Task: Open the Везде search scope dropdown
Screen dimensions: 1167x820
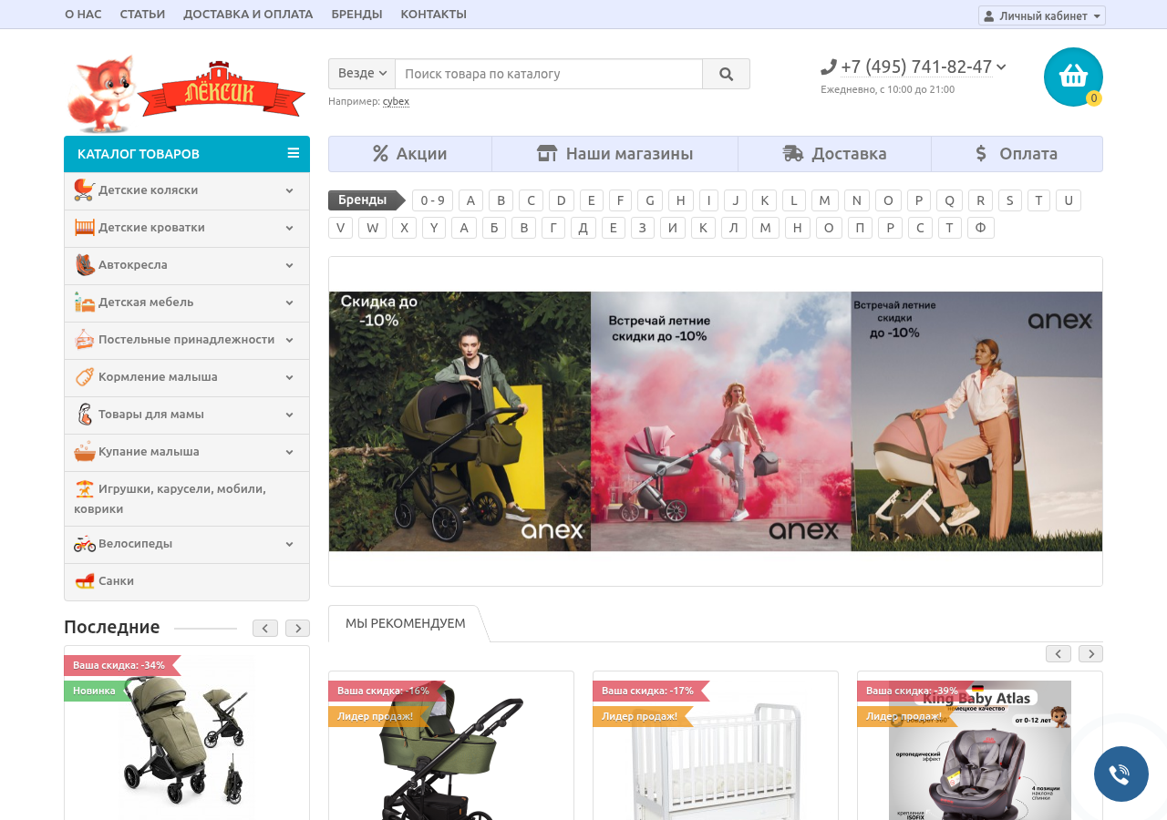Action: click(362, 74)
